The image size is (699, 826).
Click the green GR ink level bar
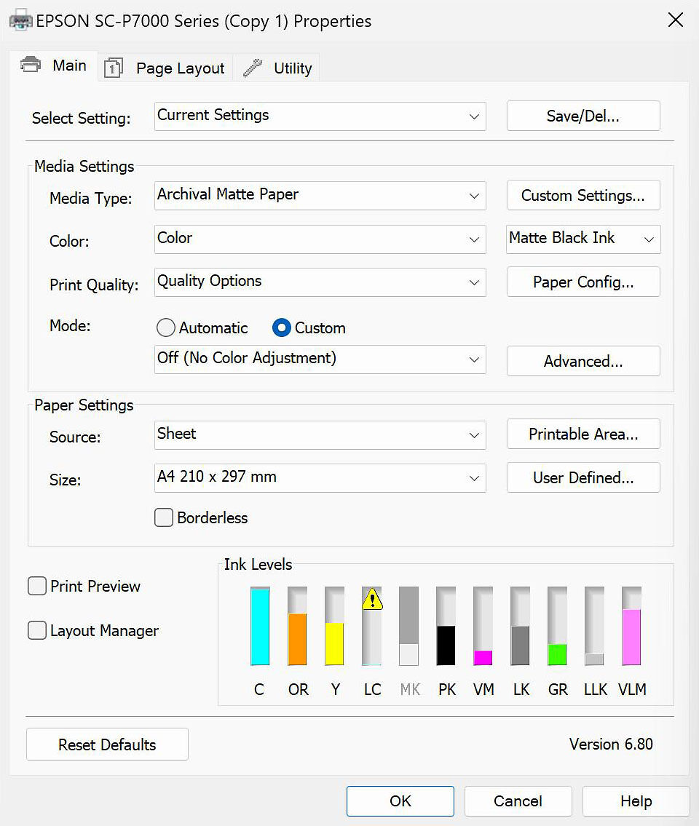click(557, 653)
